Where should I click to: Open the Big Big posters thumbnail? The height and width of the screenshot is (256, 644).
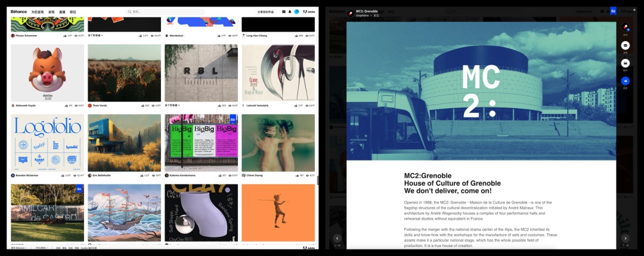pyautogui.click(x=202, y=143)
